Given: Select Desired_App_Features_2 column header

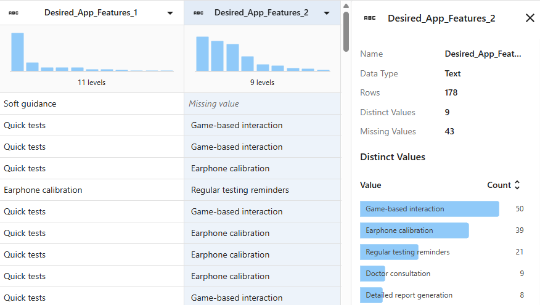Looking at the screenshot, I should click(261, 12).
